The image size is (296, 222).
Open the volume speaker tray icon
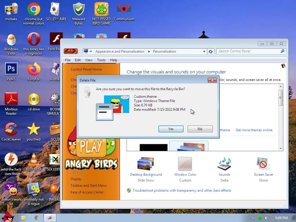[x=267, y=218]
